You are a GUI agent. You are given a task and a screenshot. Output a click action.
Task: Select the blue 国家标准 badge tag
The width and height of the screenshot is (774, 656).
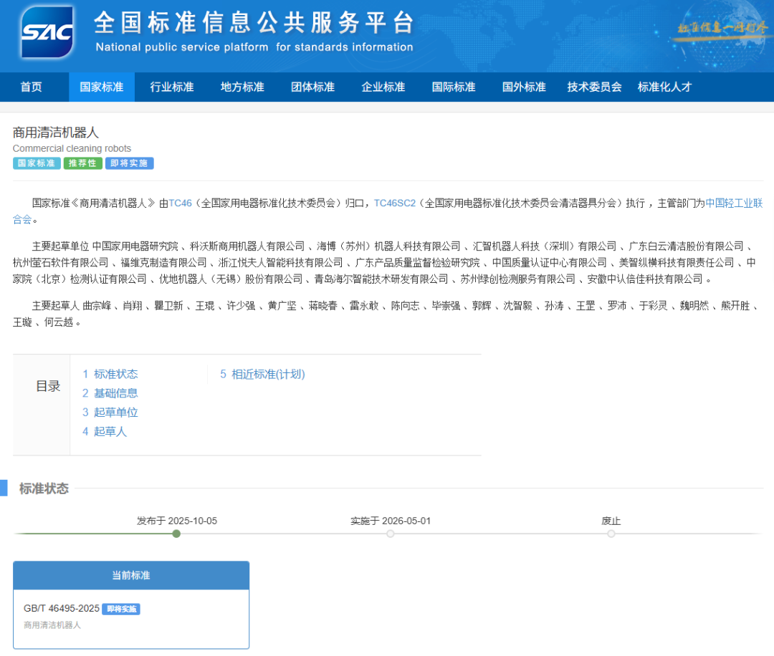pyautogui.click(x=37, y=163)
